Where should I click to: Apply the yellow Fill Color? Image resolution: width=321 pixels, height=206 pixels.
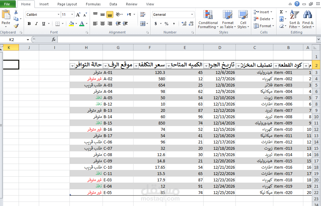point(71,24)
